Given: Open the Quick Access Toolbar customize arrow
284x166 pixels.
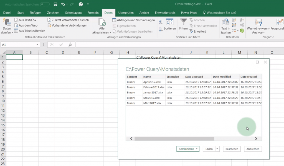Looking at the screenshot, I should [x=88, y=4].
